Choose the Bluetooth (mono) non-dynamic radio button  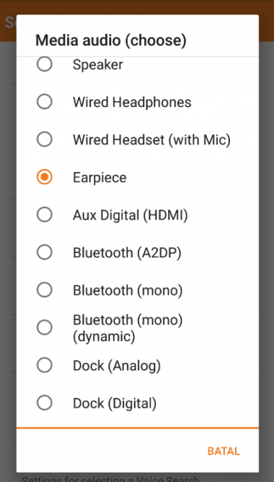pos(45,290)
